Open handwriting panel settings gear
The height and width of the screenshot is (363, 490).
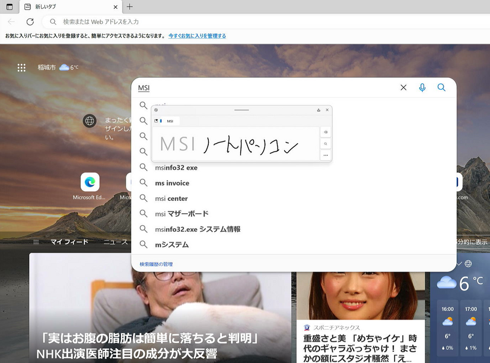point(156,110)
